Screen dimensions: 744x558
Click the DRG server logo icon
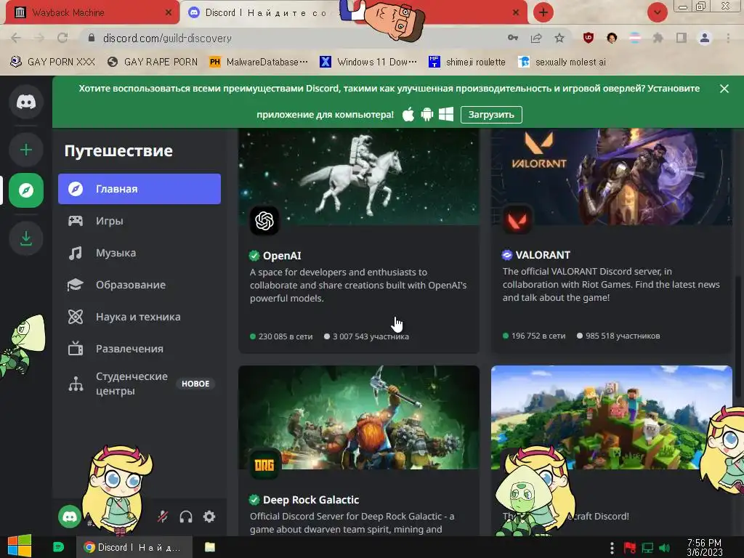[x=264, y=465]
